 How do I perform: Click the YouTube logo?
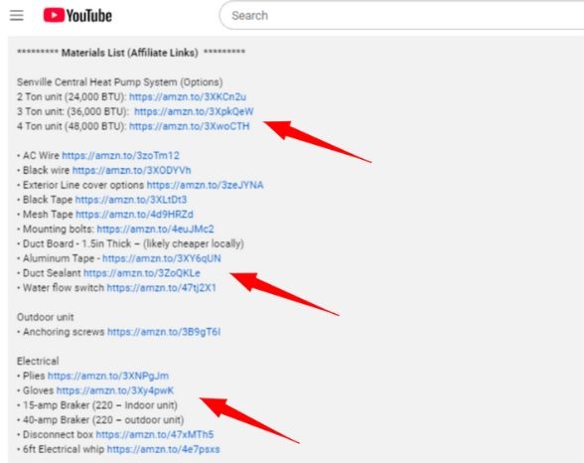[77, 15]
